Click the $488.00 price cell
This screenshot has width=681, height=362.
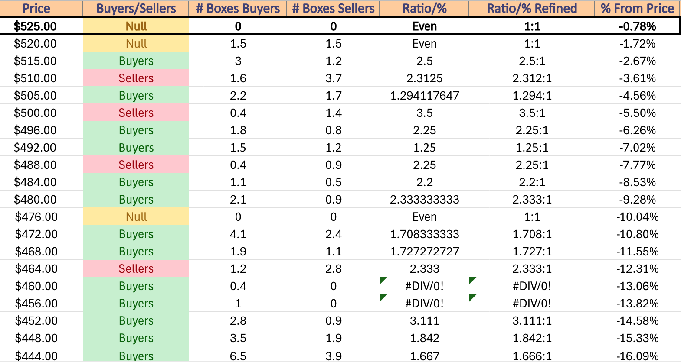pyautogui.click(x=41, y=165)
